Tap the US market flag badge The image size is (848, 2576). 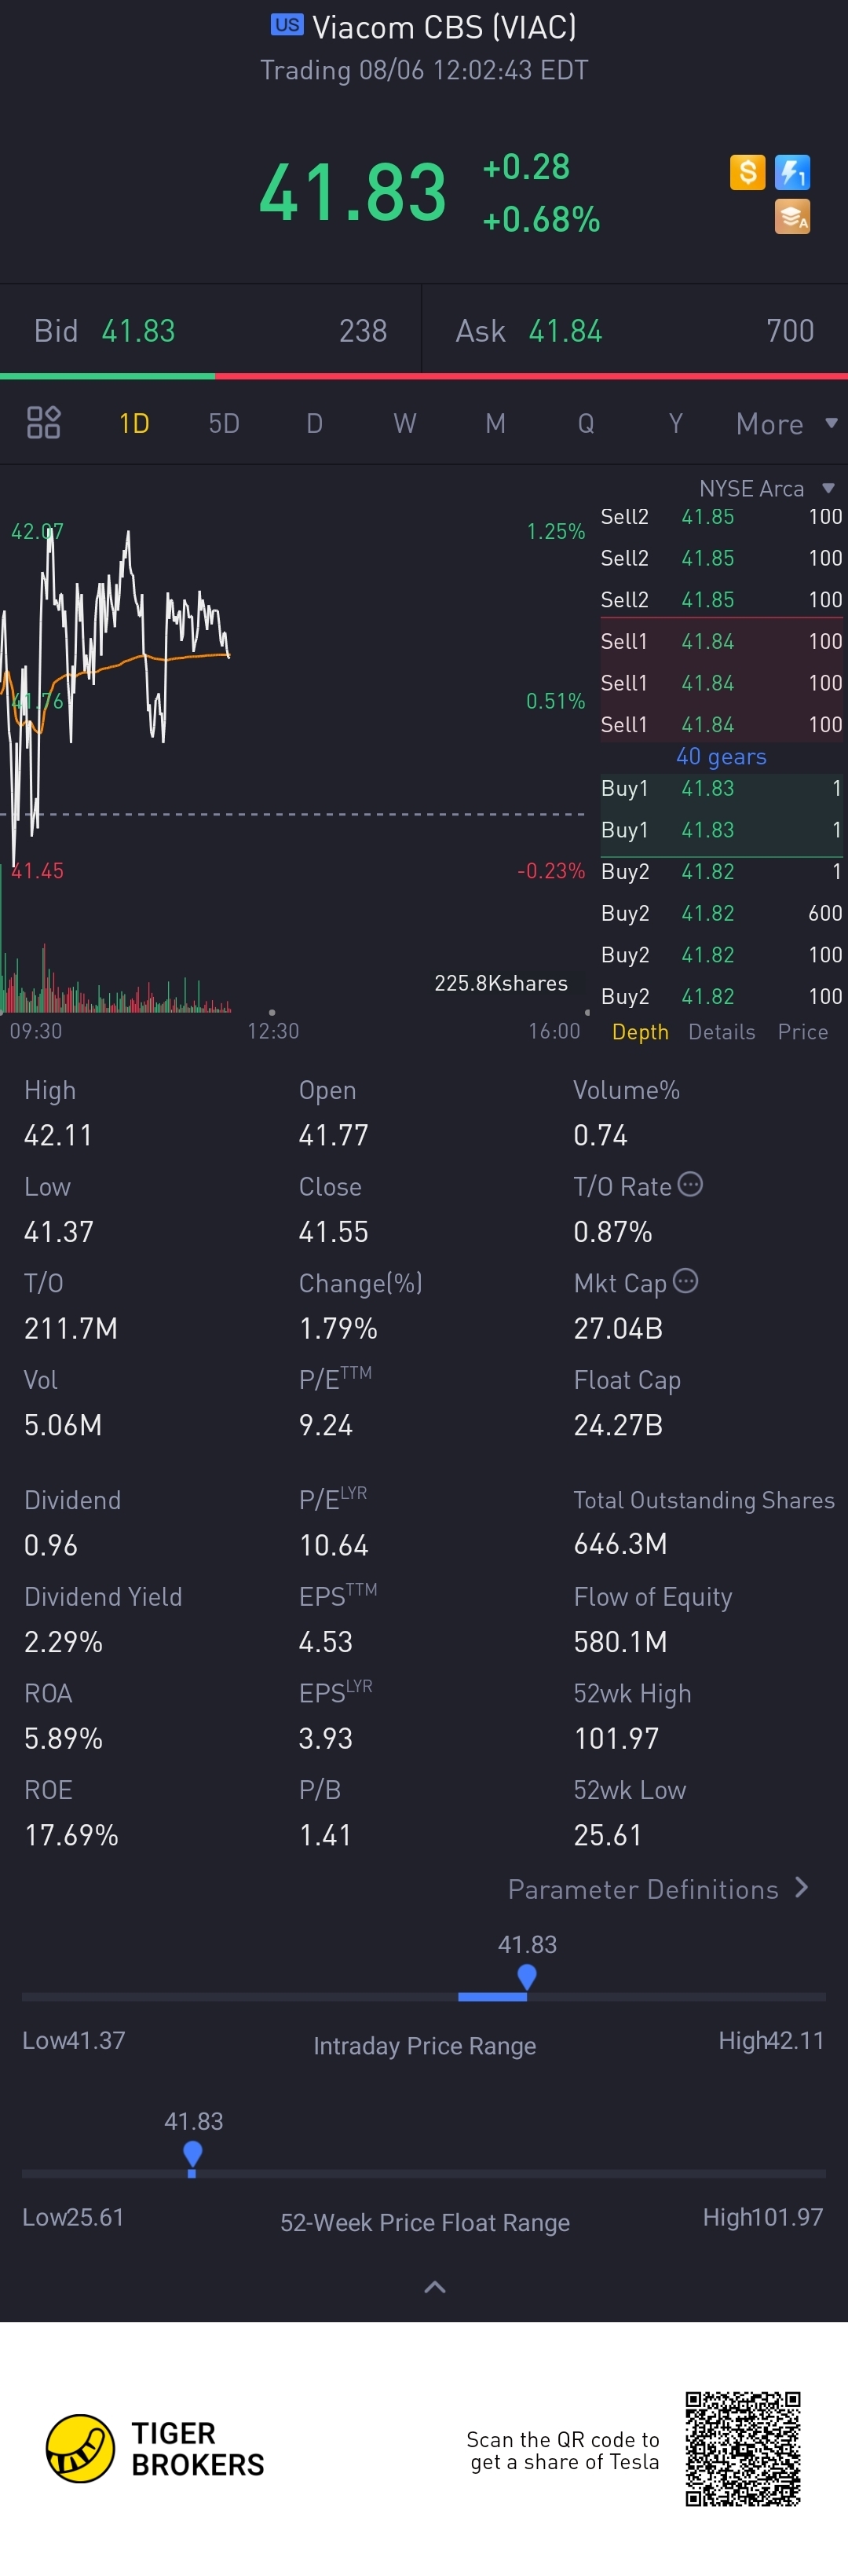(x=287, y=25)
